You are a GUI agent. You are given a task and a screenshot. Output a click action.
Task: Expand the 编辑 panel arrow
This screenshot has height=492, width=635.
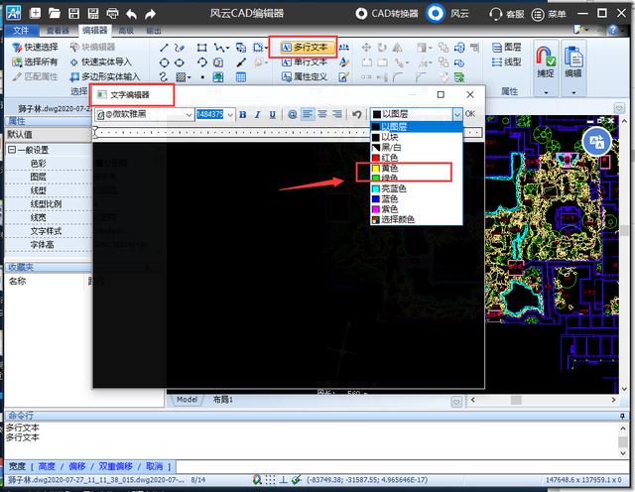tap(573, 92)
